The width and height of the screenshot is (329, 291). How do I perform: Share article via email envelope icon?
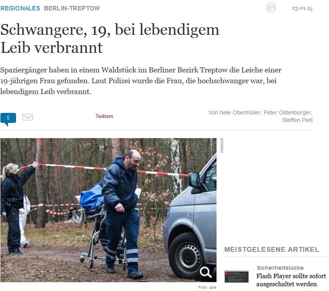tap(28, 117)
